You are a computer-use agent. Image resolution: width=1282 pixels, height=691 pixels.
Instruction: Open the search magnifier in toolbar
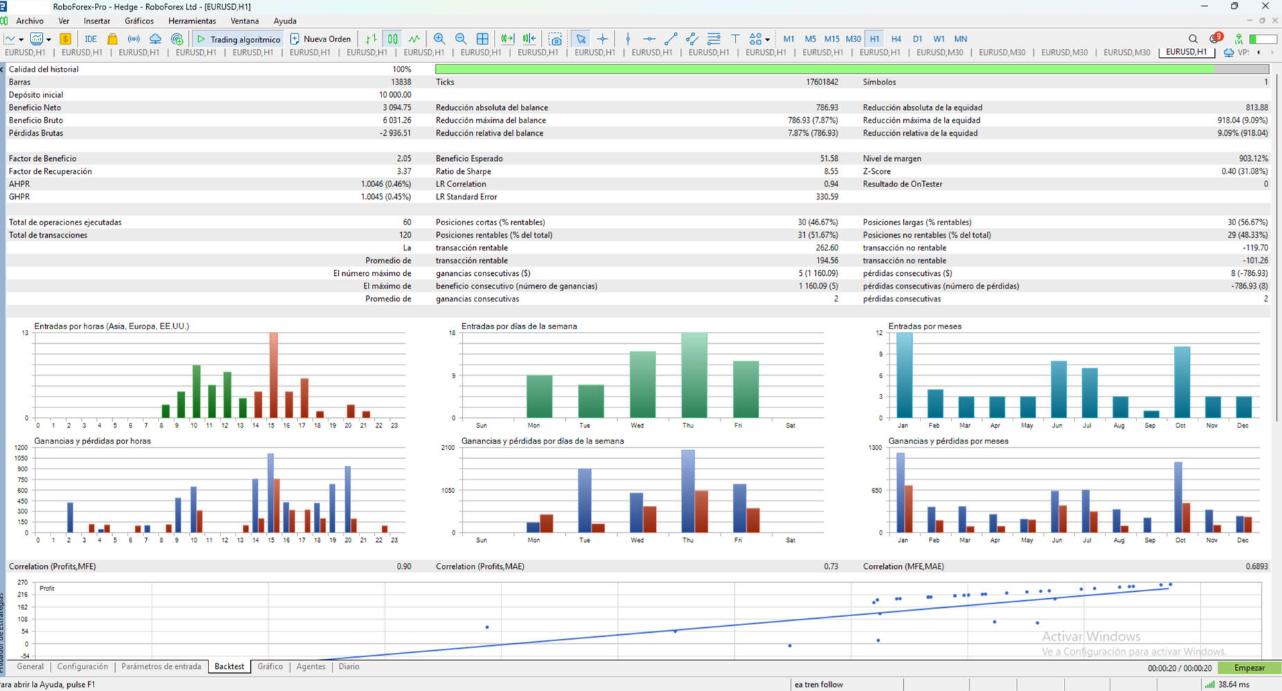click(1193, 39)
